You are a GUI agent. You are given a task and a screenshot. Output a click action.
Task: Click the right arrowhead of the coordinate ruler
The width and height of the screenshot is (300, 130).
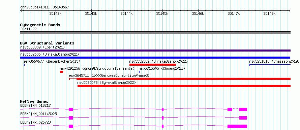[x=290, y=10]
